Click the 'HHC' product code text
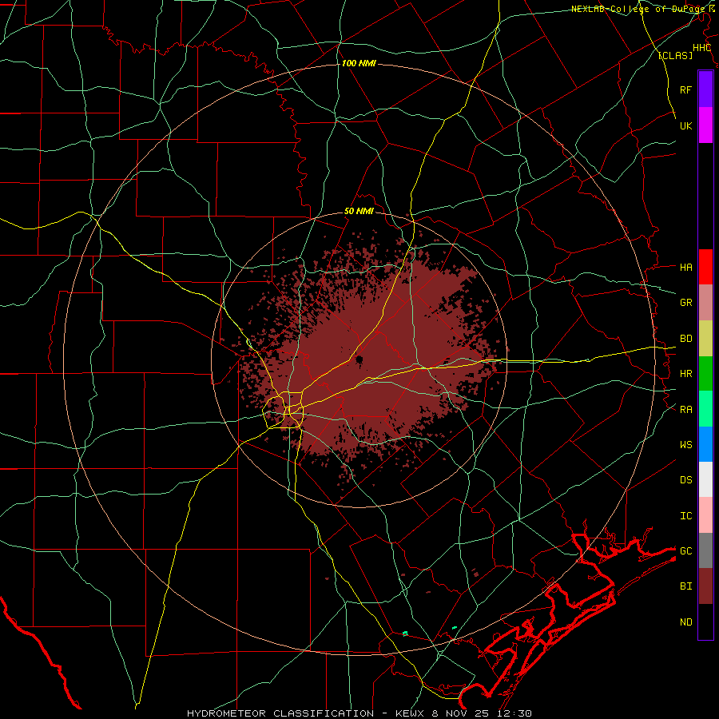719x719 pixels. (701, 48)
